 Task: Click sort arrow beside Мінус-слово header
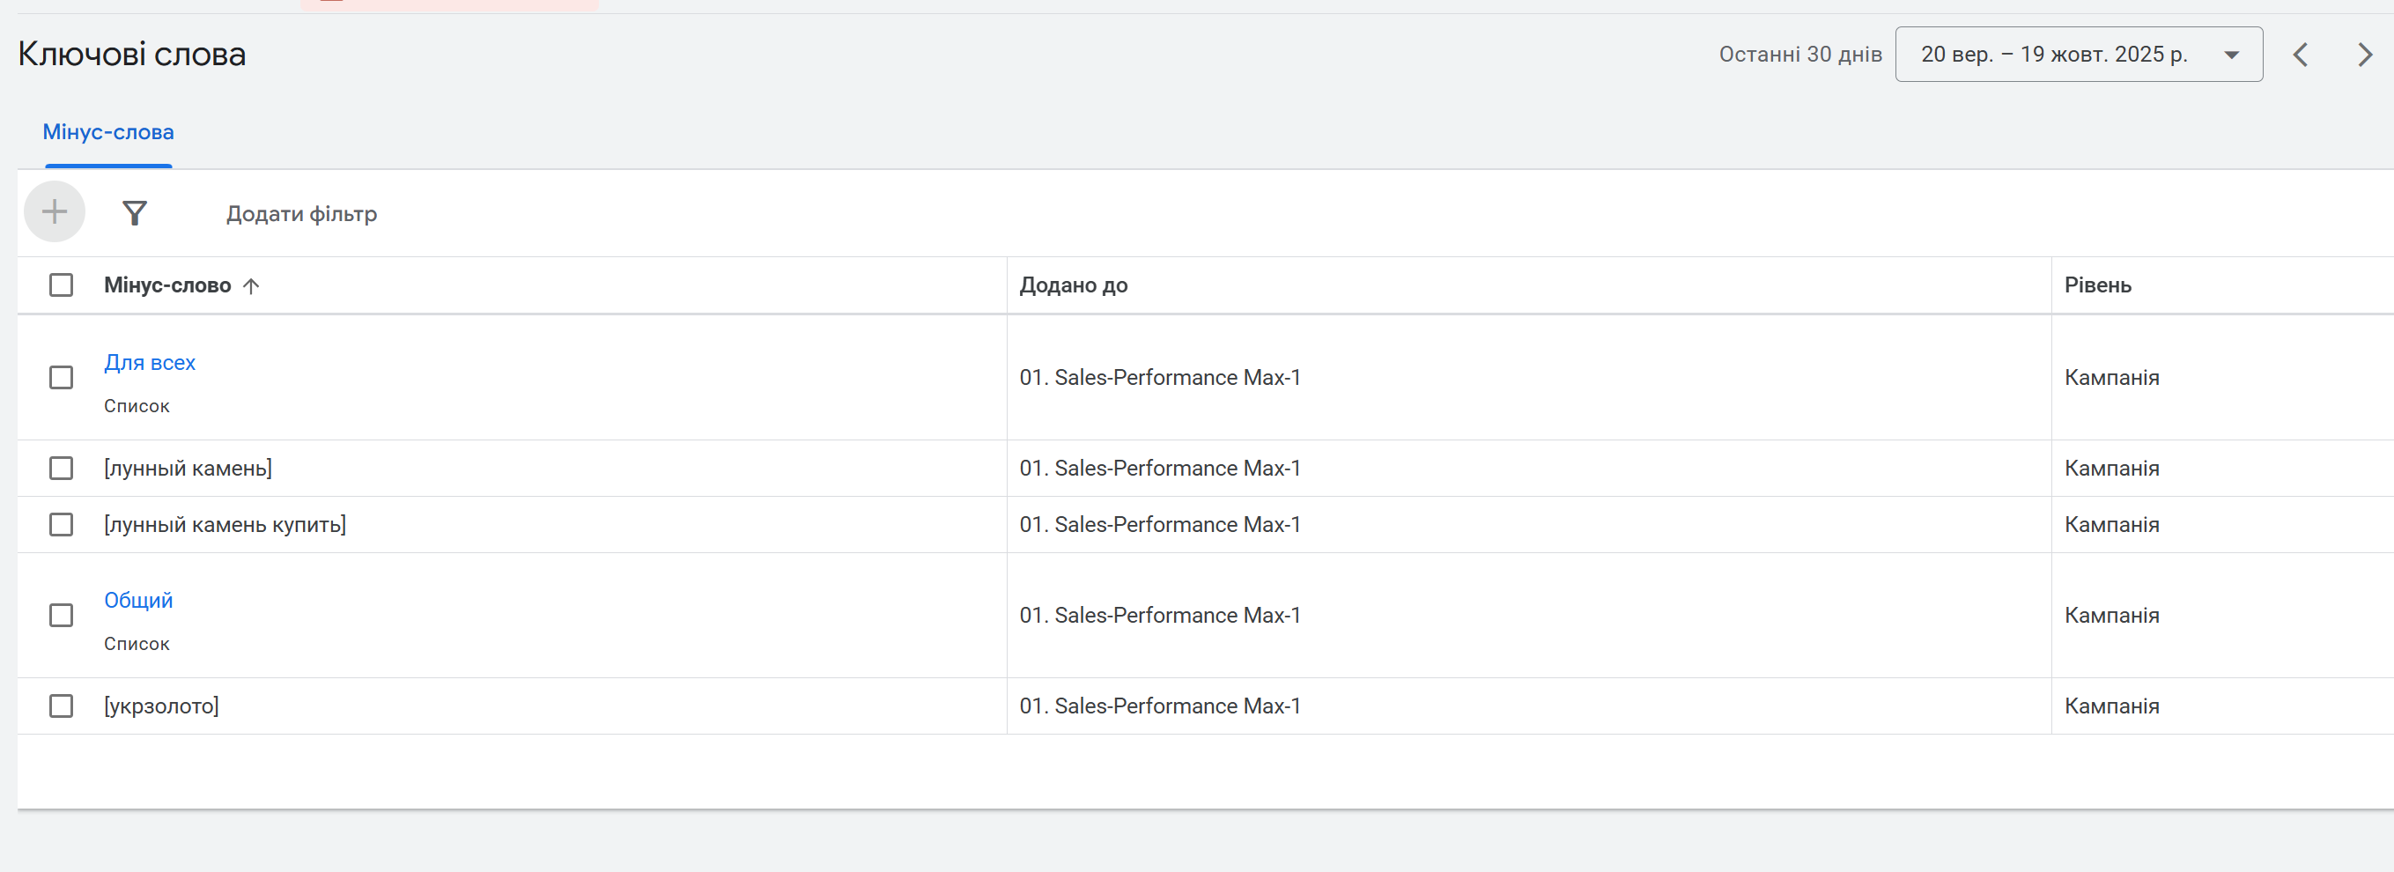(x=251, y=286)
